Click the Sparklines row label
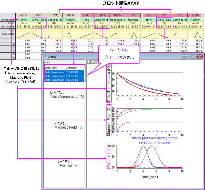This screenshot has height=190, width=205. coord(8,35)
